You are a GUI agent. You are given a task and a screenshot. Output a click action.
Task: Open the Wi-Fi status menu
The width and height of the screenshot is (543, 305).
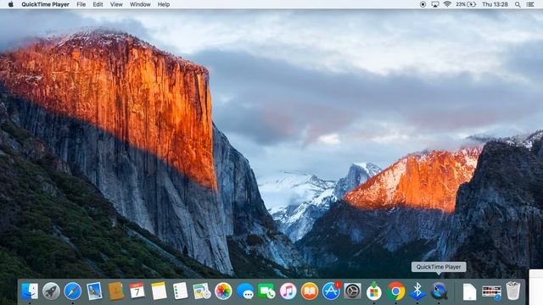pos(447,4)
